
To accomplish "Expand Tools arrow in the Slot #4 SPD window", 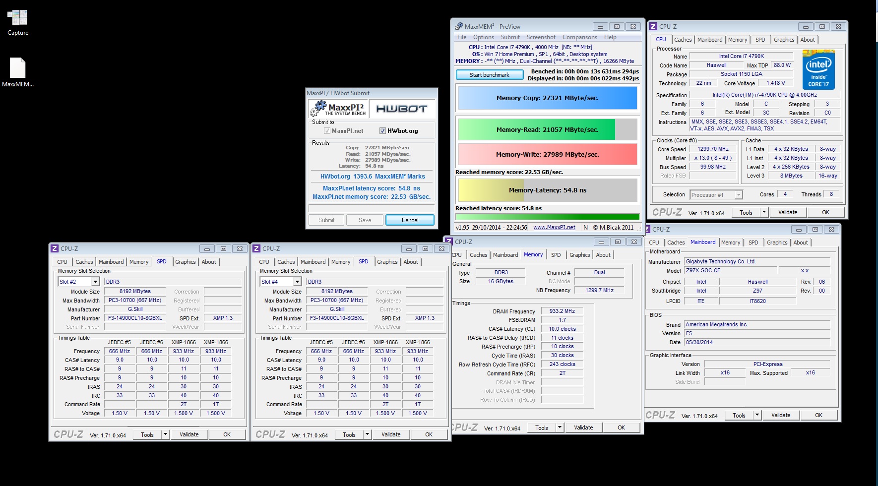I will click(x=367, y=434).
